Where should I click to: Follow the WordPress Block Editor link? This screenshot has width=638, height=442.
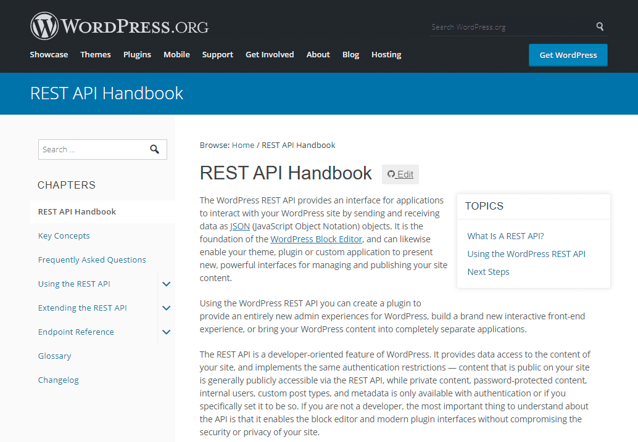[316, 239]
